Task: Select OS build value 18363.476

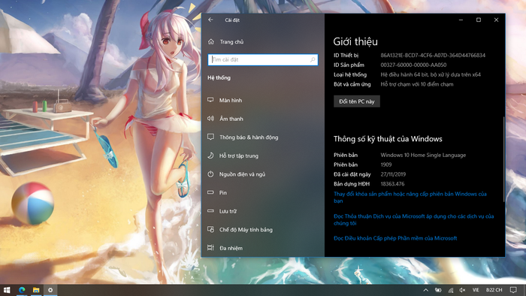Action: [392, 184]
